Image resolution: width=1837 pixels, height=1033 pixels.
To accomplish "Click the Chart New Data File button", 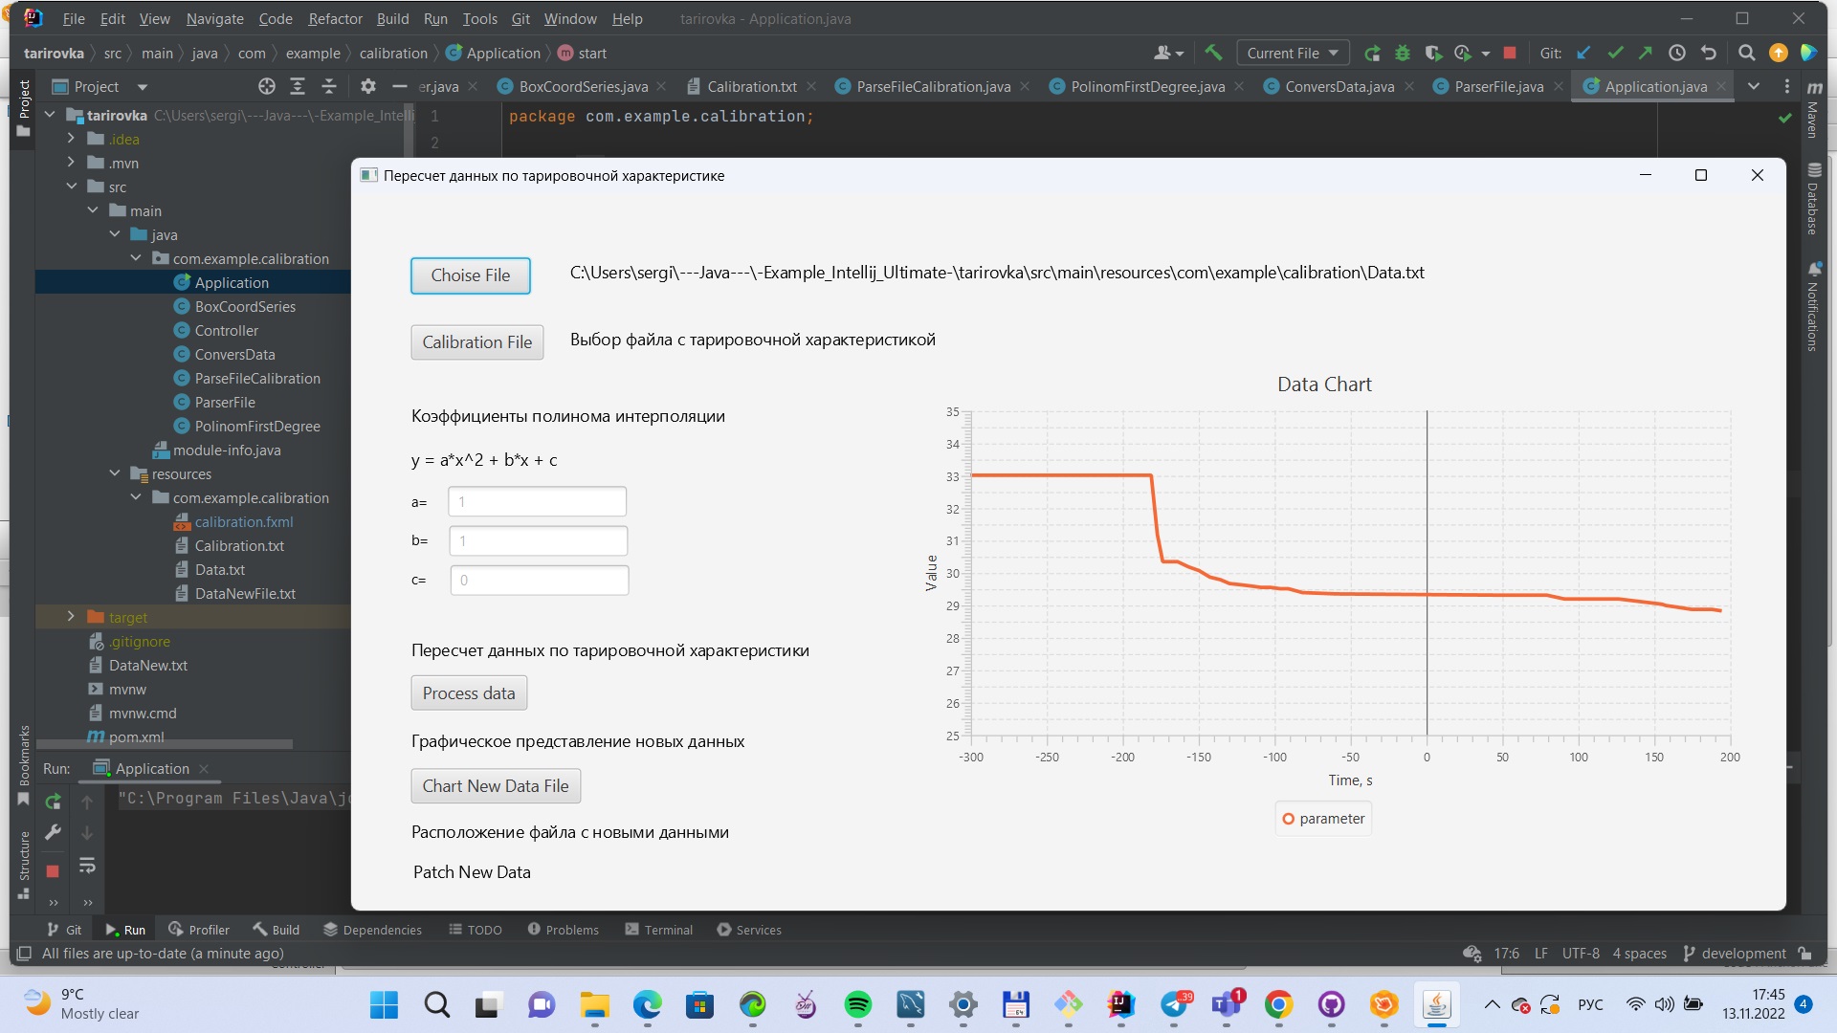I will tap(495, 785).
